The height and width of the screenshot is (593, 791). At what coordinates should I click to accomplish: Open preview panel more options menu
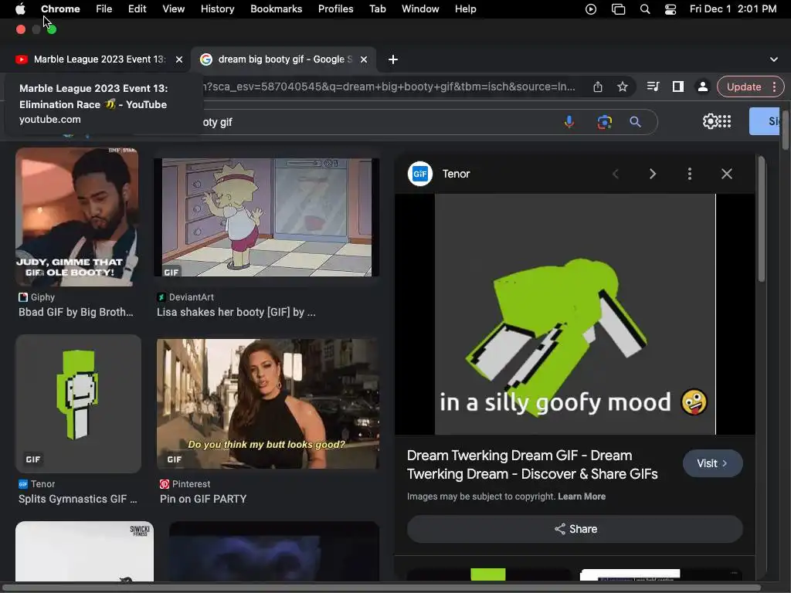pos(690,174)
